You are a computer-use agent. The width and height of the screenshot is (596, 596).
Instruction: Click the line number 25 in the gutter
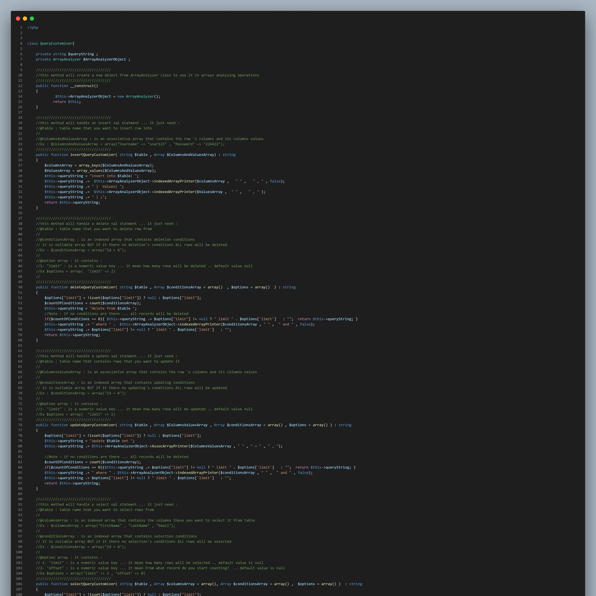point(20,155)
